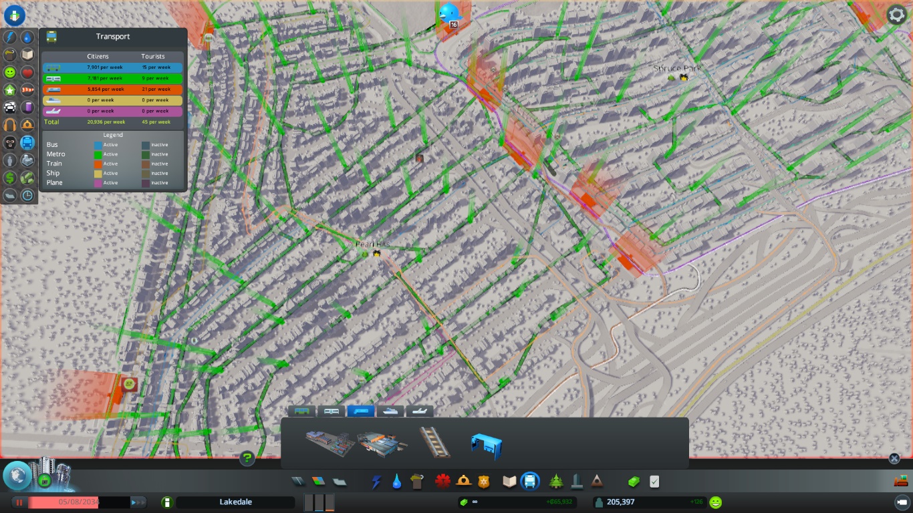This screenshot has width=913, height=513.
Task: Toggle the info views panel button
Action: point(14,14)
